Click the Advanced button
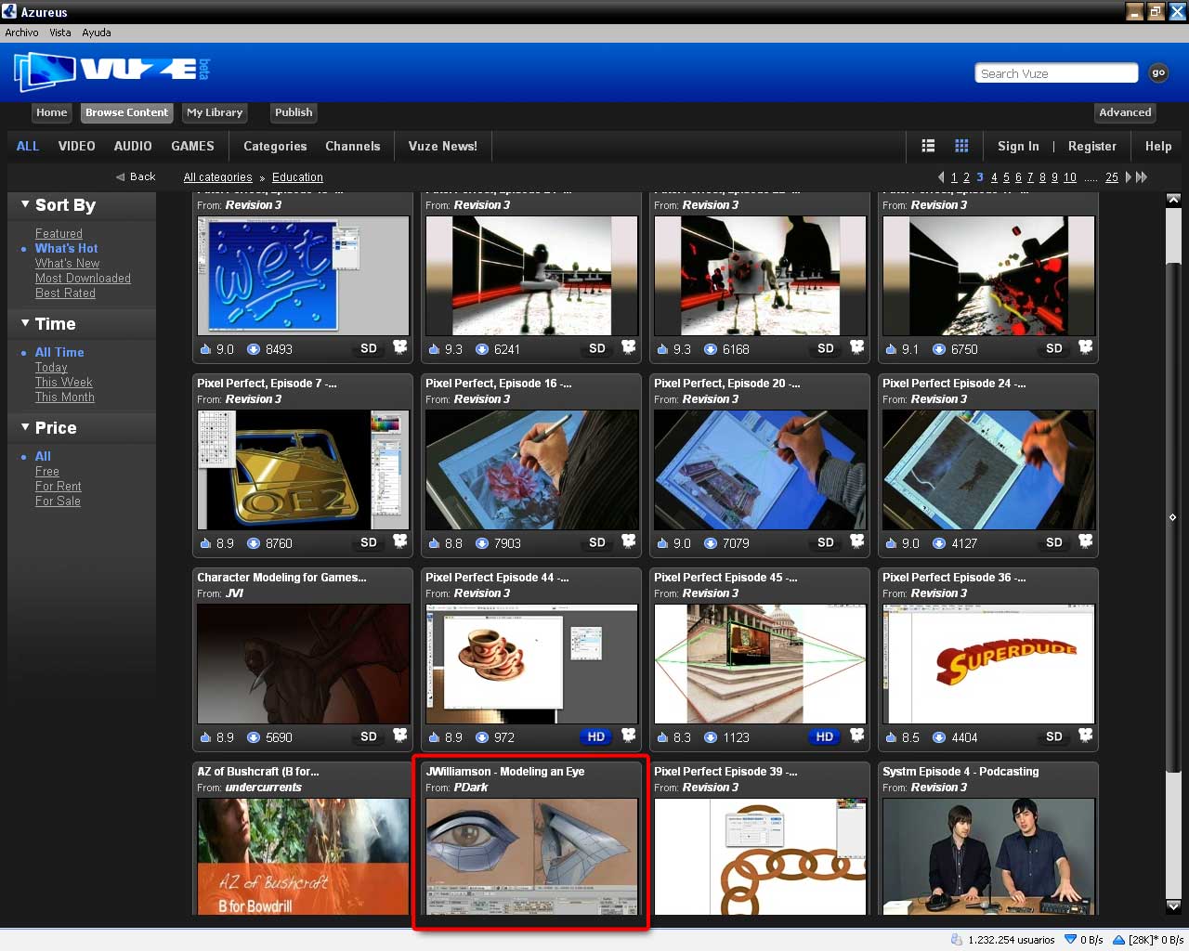Image resolution: width=1189 pixels, height=951 pixels. pyautogui.click(x=1125, y=112)
